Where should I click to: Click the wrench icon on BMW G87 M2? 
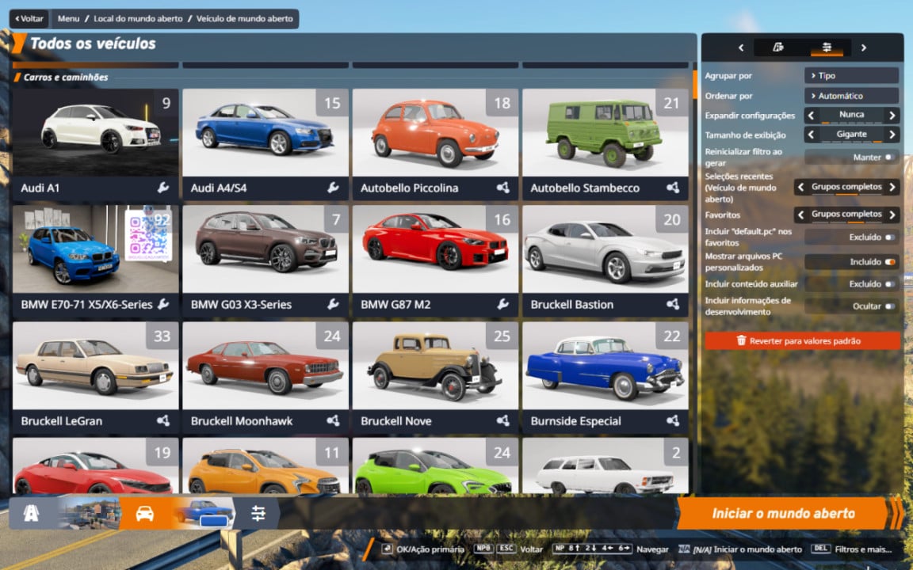(503, 304)
